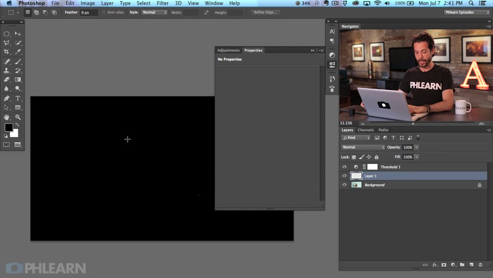Select the Crop tool
Image resolution: width=493 pixels, height=278 pixels.
(x=7, y=52)
